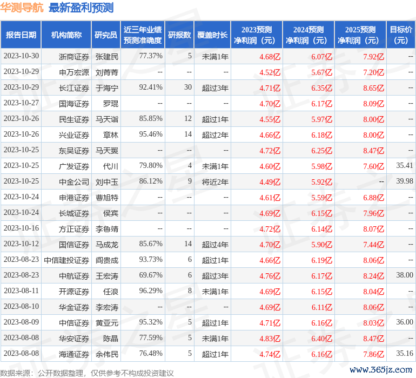Viewport: 416px width, 378px height.
Task: Click the 近三年业绩预测准确度 column header
Action: (143, 35)
